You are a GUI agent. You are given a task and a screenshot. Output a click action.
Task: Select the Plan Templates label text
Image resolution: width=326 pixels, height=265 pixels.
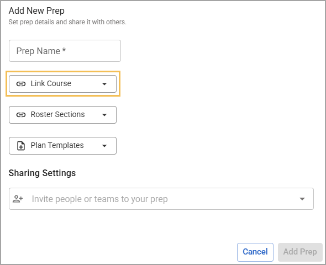[x=57, y=145]
